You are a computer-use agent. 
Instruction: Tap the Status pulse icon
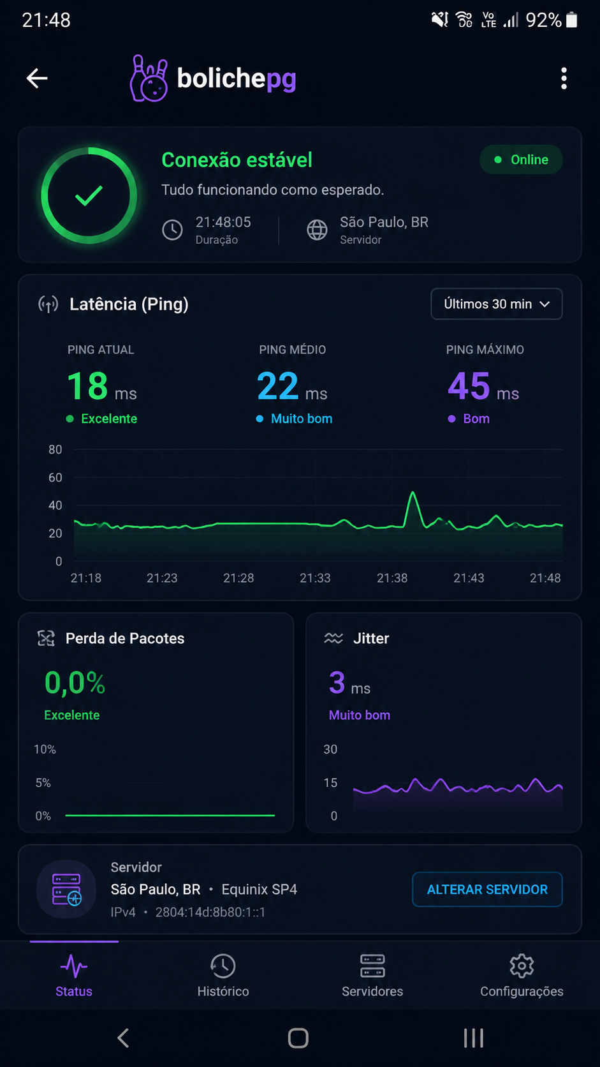74,967
